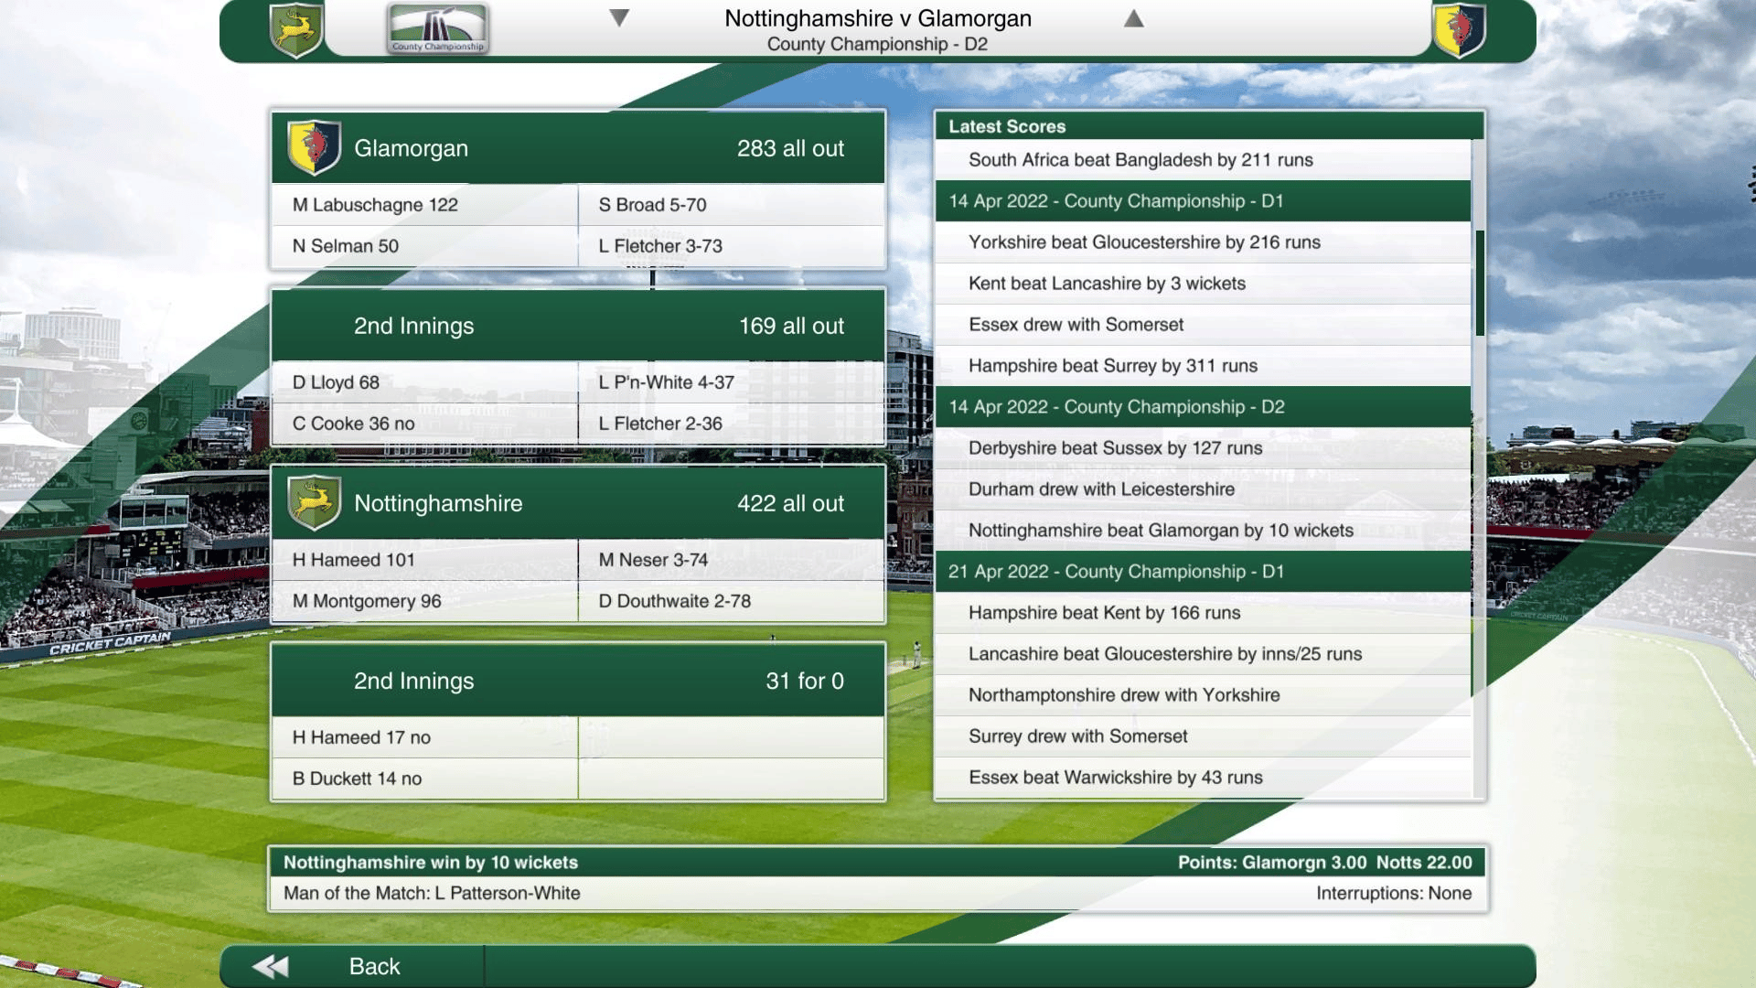This screenshot has height=988, width=1756.
Task: Click Nottinghamshire badge on innings panel
Action: pyautogui.click(x=315, y=502)
